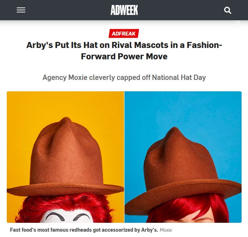Open site search with the magnifier icon
The width and height of the screenshot is (248, 237).
click(x=228, y=10)
